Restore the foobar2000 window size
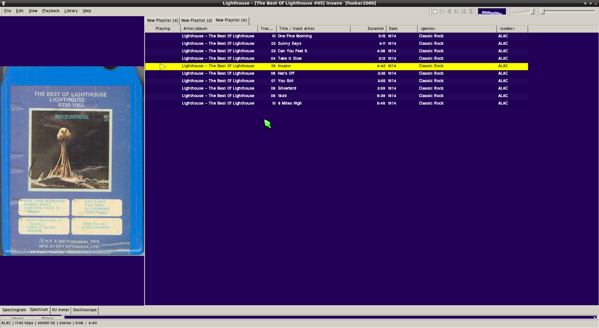The height and width of the screenshot is (328, 599). coord(591,3)
